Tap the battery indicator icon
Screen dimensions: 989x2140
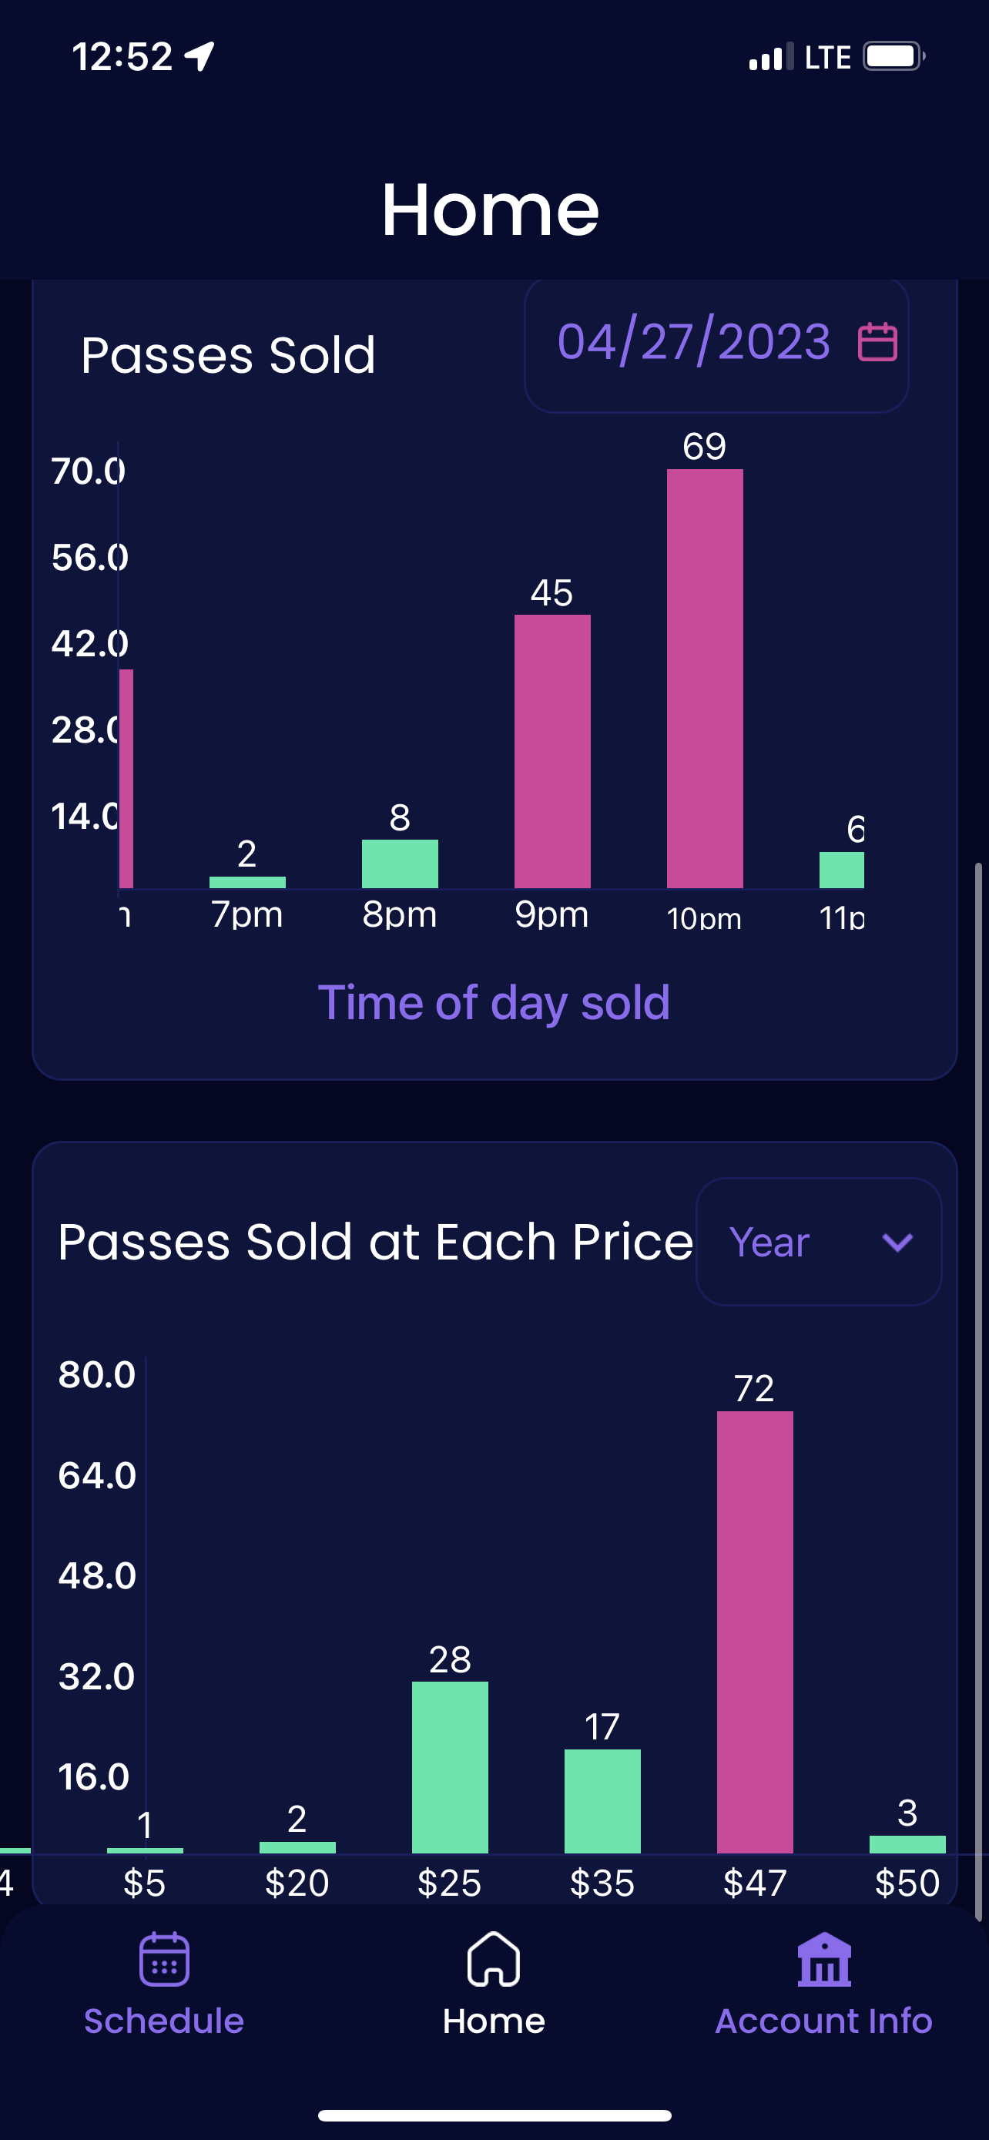click(893, 56)
